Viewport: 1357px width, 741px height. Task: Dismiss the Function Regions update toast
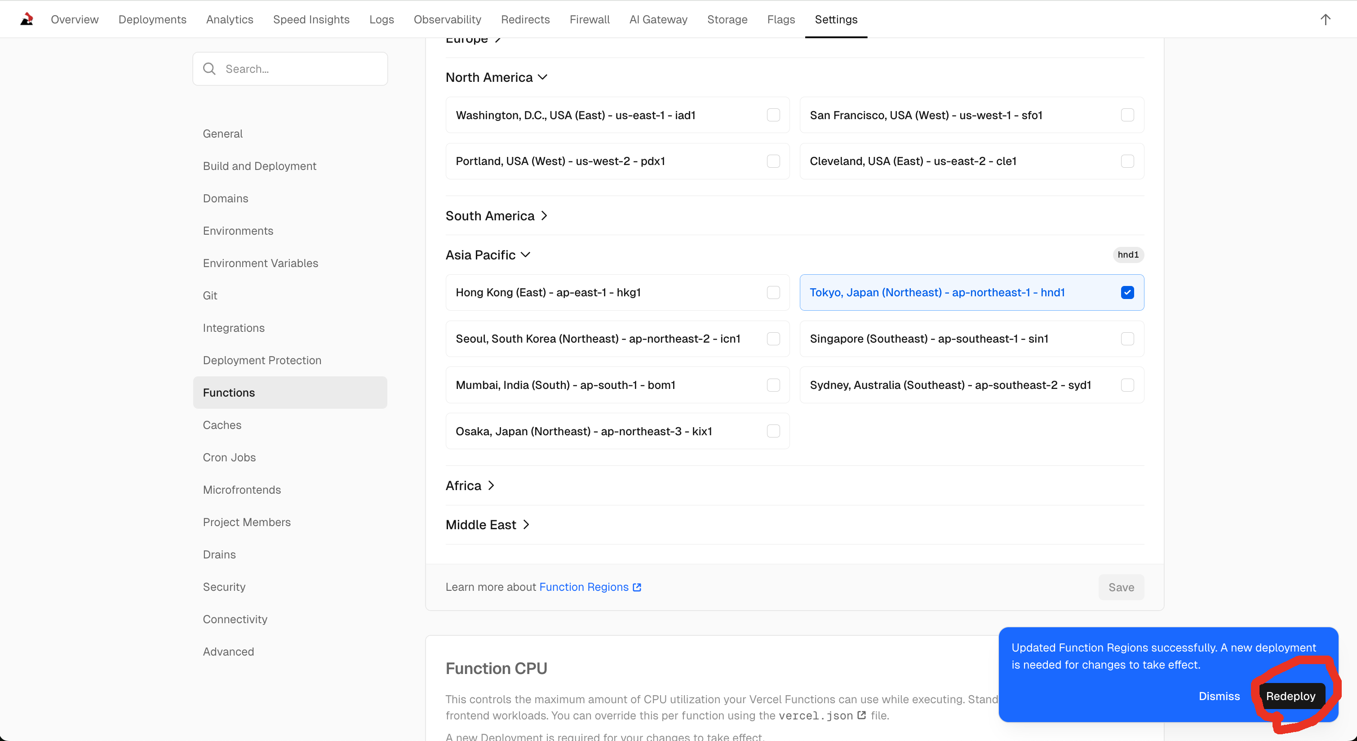(x=1219, y=696)
